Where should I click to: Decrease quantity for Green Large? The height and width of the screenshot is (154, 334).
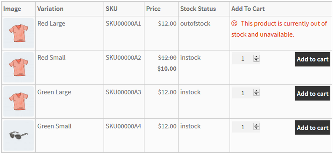[x=257, y=95]
